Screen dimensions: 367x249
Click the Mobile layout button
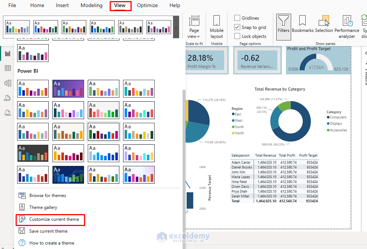click(x=216, y=27)
